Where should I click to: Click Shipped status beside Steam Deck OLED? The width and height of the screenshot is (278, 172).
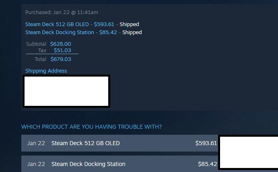(x=129, y=24)
